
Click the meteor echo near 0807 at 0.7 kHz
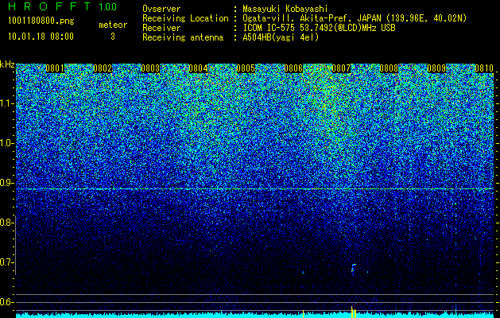coord(353,269)
